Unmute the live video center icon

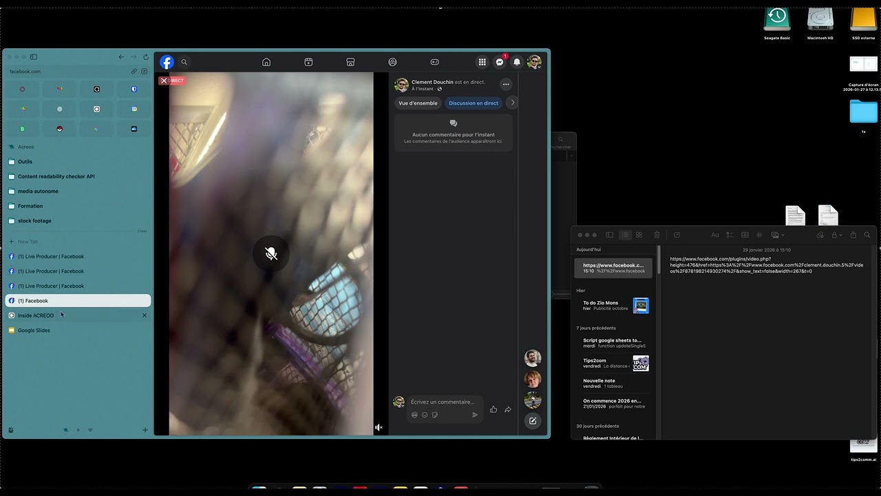coord(271,254)
